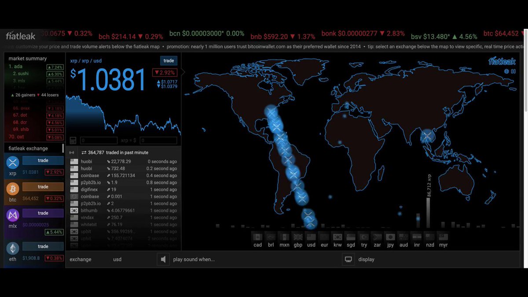Click the trade button for eth

(43, 246)
